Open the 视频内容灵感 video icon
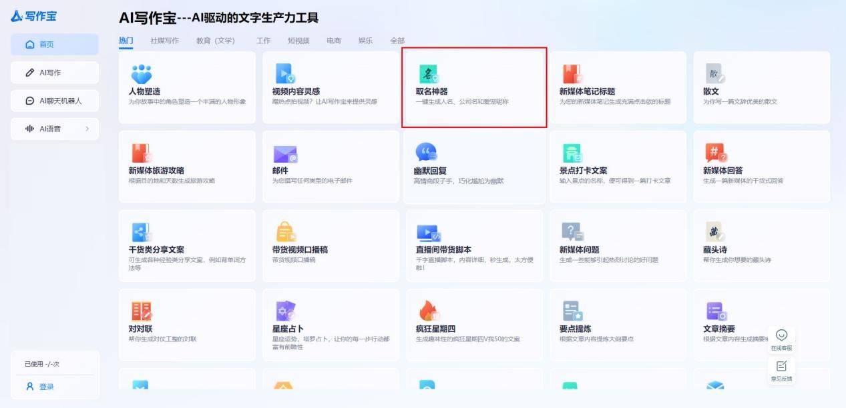Screen dimensions: 846x408 tap(284, 74)
